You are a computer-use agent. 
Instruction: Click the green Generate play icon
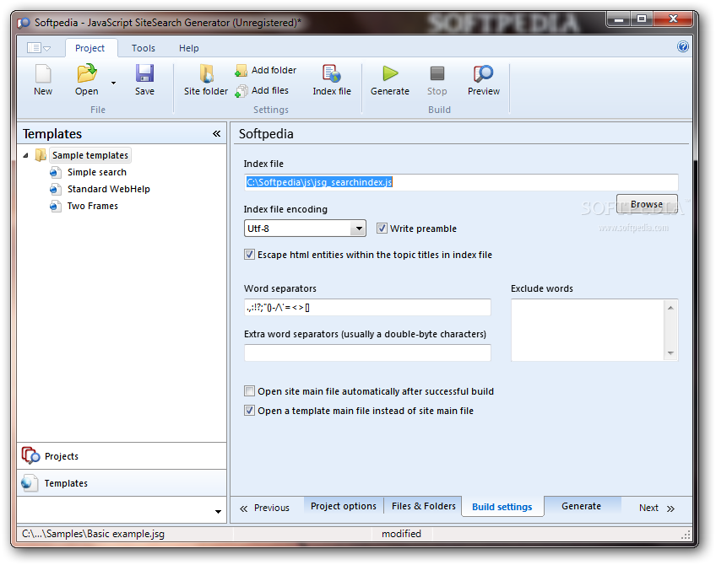pos(390,73)
